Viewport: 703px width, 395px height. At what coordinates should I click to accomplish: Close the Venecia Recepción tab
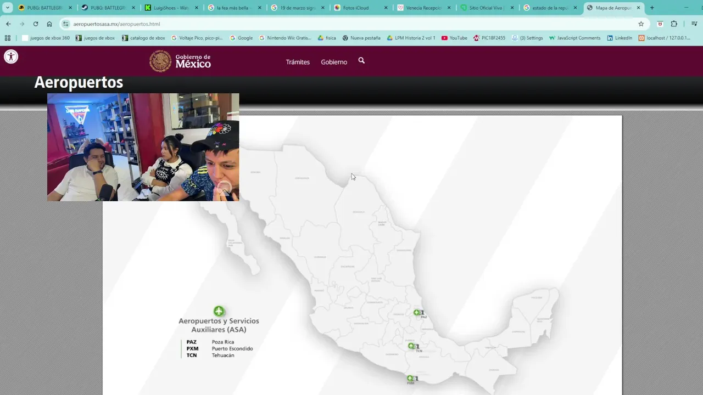coord(449,8)
